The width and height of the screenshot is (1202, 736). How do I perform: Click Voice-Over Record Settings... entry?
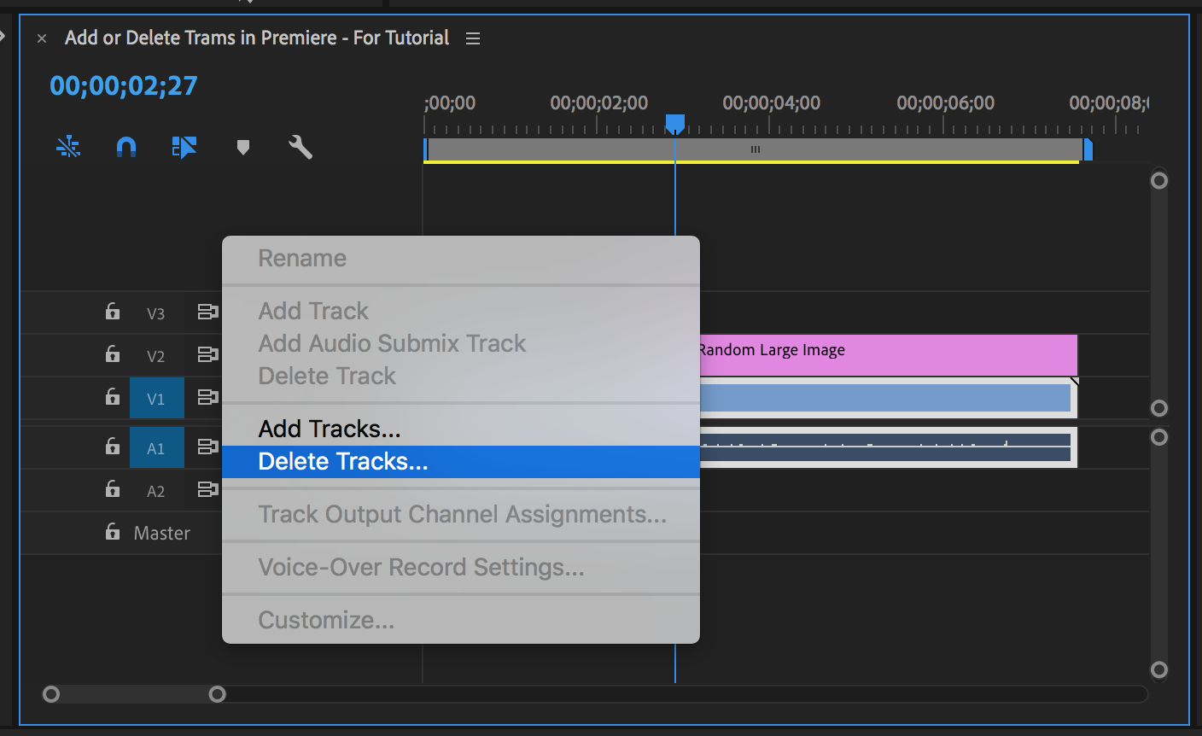[461, 568]
